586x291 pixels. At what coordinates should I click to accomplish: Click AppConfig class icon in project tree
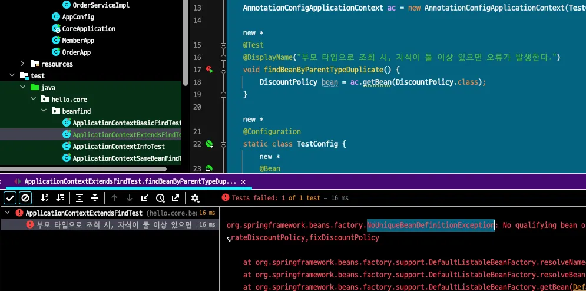pyautogui.click(x=56, y=17)
